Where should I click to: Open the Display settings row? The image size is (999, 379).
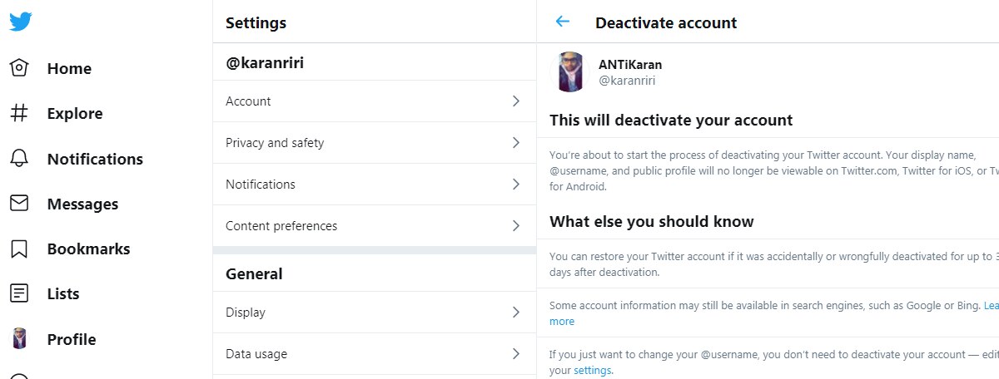pyautogui.click(x=375, y=313)
